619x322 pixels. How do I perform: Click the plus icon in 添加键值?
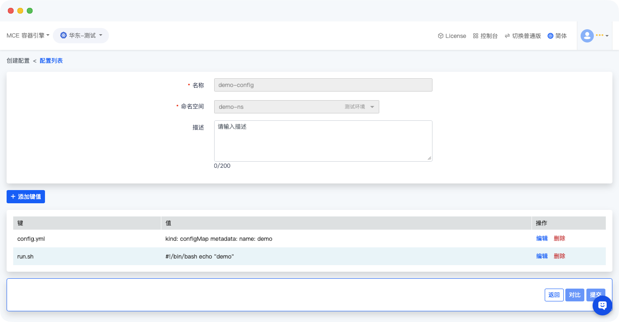(x=13, y=197)
